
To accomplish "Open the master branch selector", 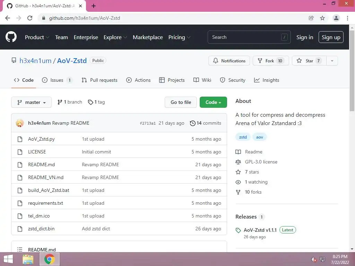I will point(31,102).
